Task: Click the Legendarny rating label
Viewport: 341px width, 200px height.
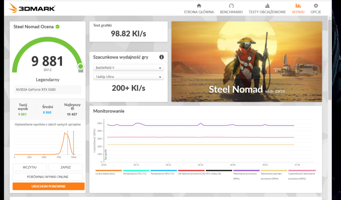Action: (x=48, y=80)
